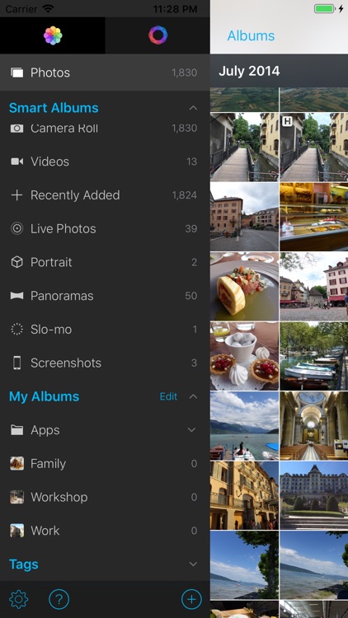348x618 pixels.
Task: Open the church interior photo
Action: [x=314, y=426]
